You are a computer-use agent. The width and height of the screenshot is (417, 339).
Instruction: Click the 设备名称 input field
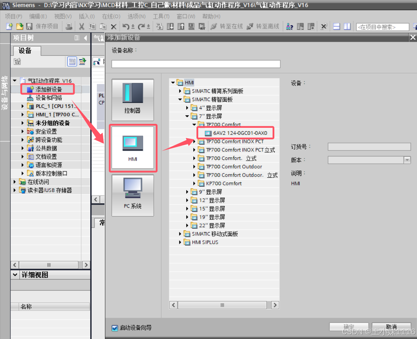196,64
